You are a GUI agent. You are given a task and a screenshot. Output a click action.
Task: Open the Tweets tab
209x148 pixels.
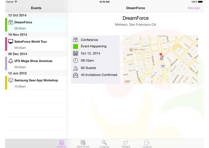point(126,144)
